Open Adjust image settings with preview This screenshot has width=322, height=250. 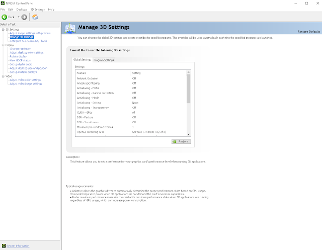click(30, 33)
